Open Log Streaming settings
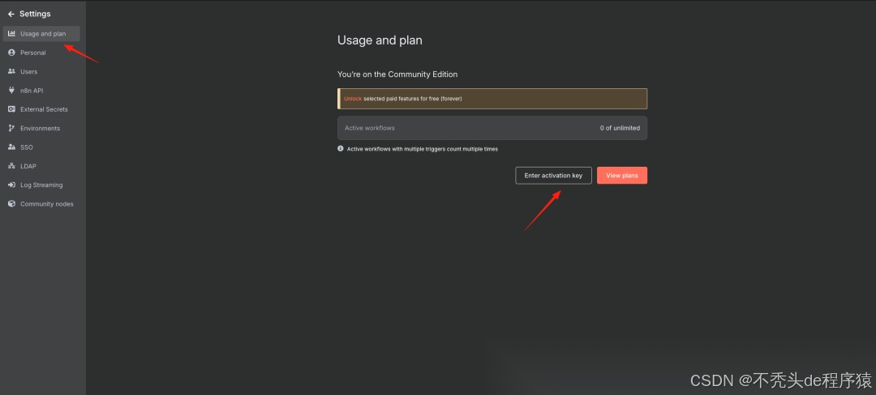 tap(42, 185)
